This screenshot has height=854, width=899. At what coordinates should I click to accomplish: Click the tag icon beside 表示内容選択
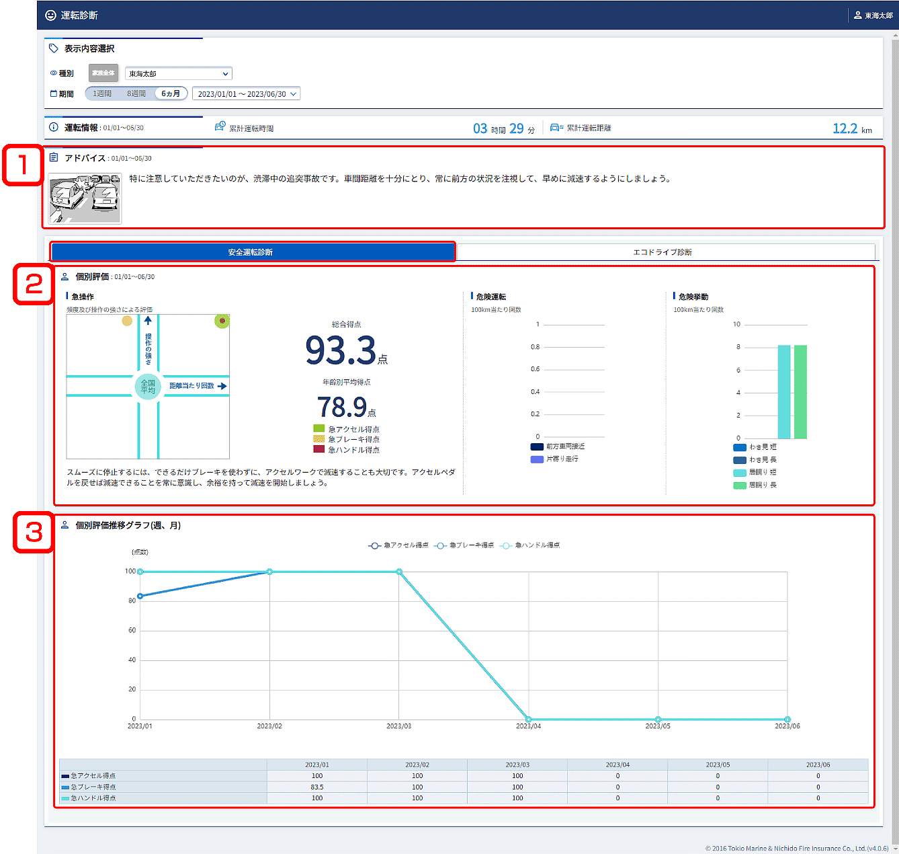click(54, 48)
